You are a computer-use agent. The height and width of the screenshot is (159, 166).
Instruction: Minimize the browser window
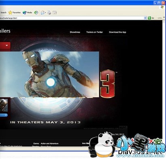pos(155,3)
